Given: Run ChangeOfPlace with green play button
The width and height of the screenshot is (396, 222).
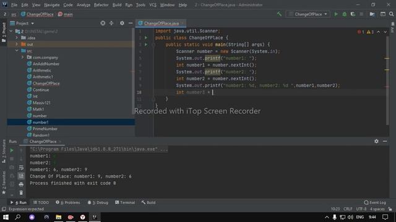Looking at the screenshot, I should [336, 14].
